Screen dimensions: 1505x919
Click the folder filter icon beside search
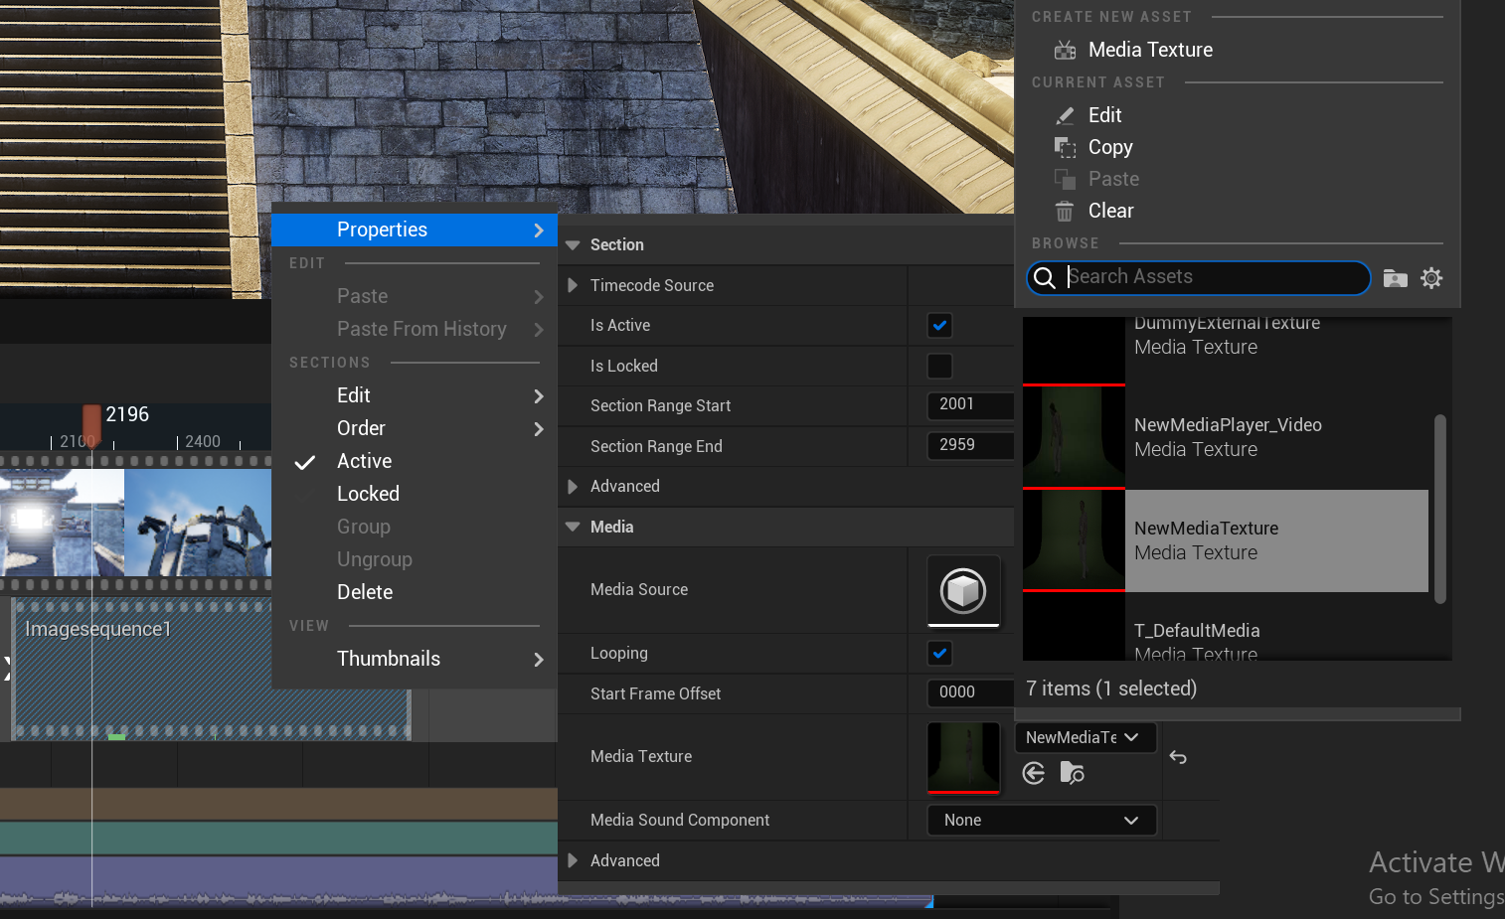pos(1396,278)
